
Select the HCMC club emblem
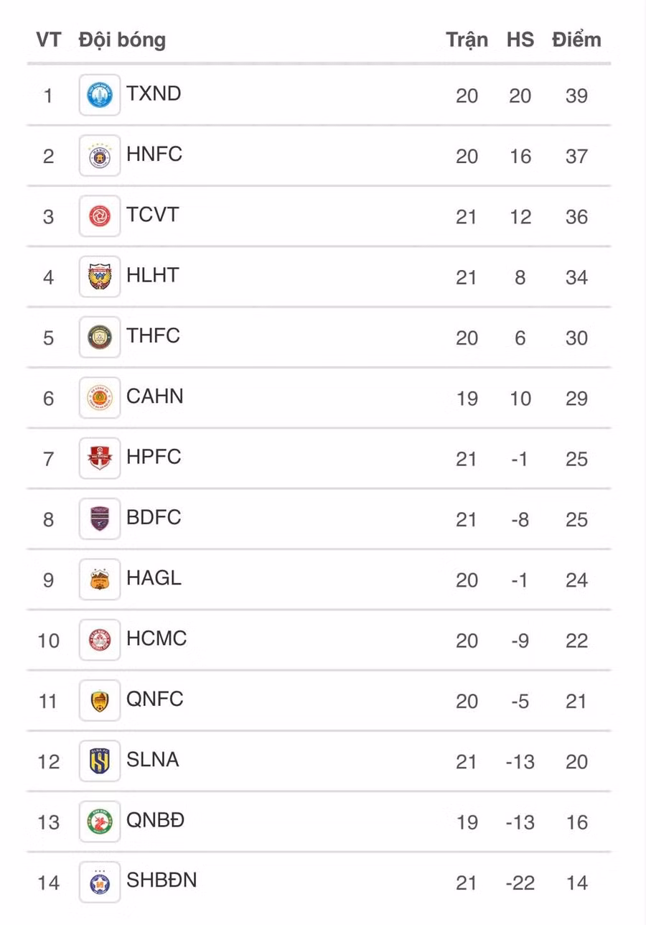click(100, 640)
